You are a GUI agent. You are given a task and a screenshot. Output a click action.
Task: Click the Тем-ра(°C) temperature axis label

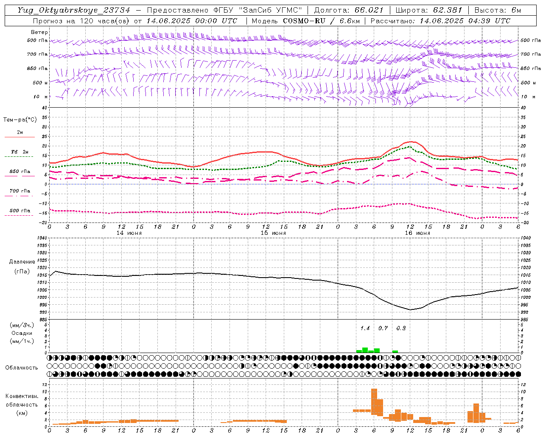[x=20, y=120]
